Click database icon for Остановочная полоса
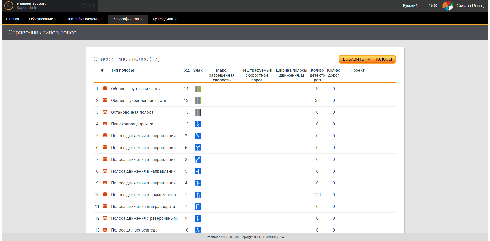The image size is (490, 241). point(105,112)
